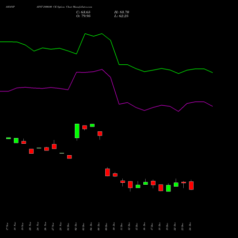This screenshot has height=238, width=238.
Task: Click the red candle above 20 Nov
Action: tap(31, 151)
